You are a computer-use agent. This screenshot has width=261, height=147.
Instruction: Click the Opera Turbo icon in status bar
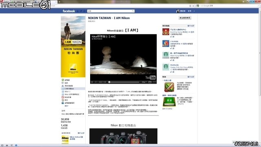[16, 145]
